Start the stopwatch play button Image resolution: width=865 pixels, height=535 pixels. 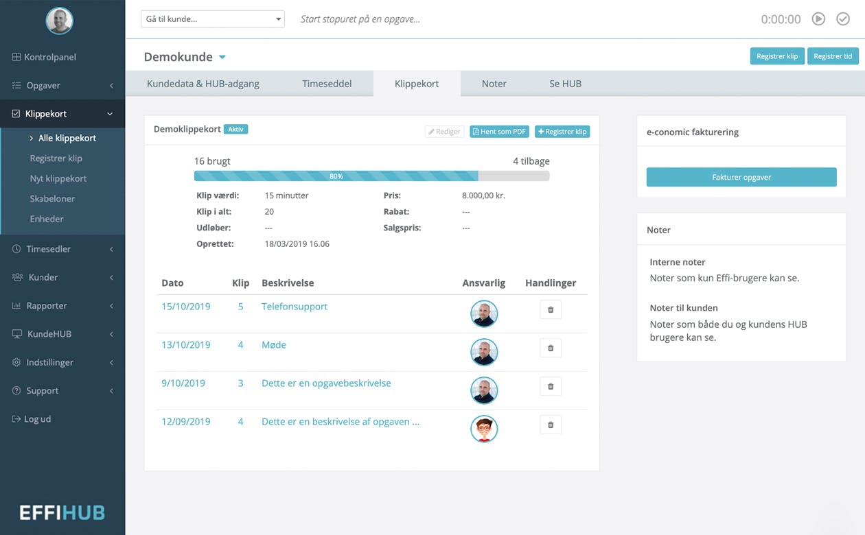(818, 19)
